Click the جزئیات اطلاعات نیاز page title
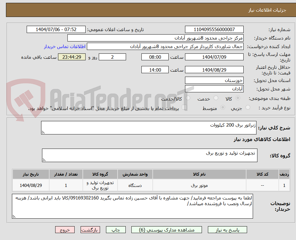 (x=267, y=10)
